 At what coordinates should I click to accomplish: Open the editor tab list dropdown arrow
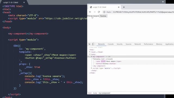click(163, 2)
